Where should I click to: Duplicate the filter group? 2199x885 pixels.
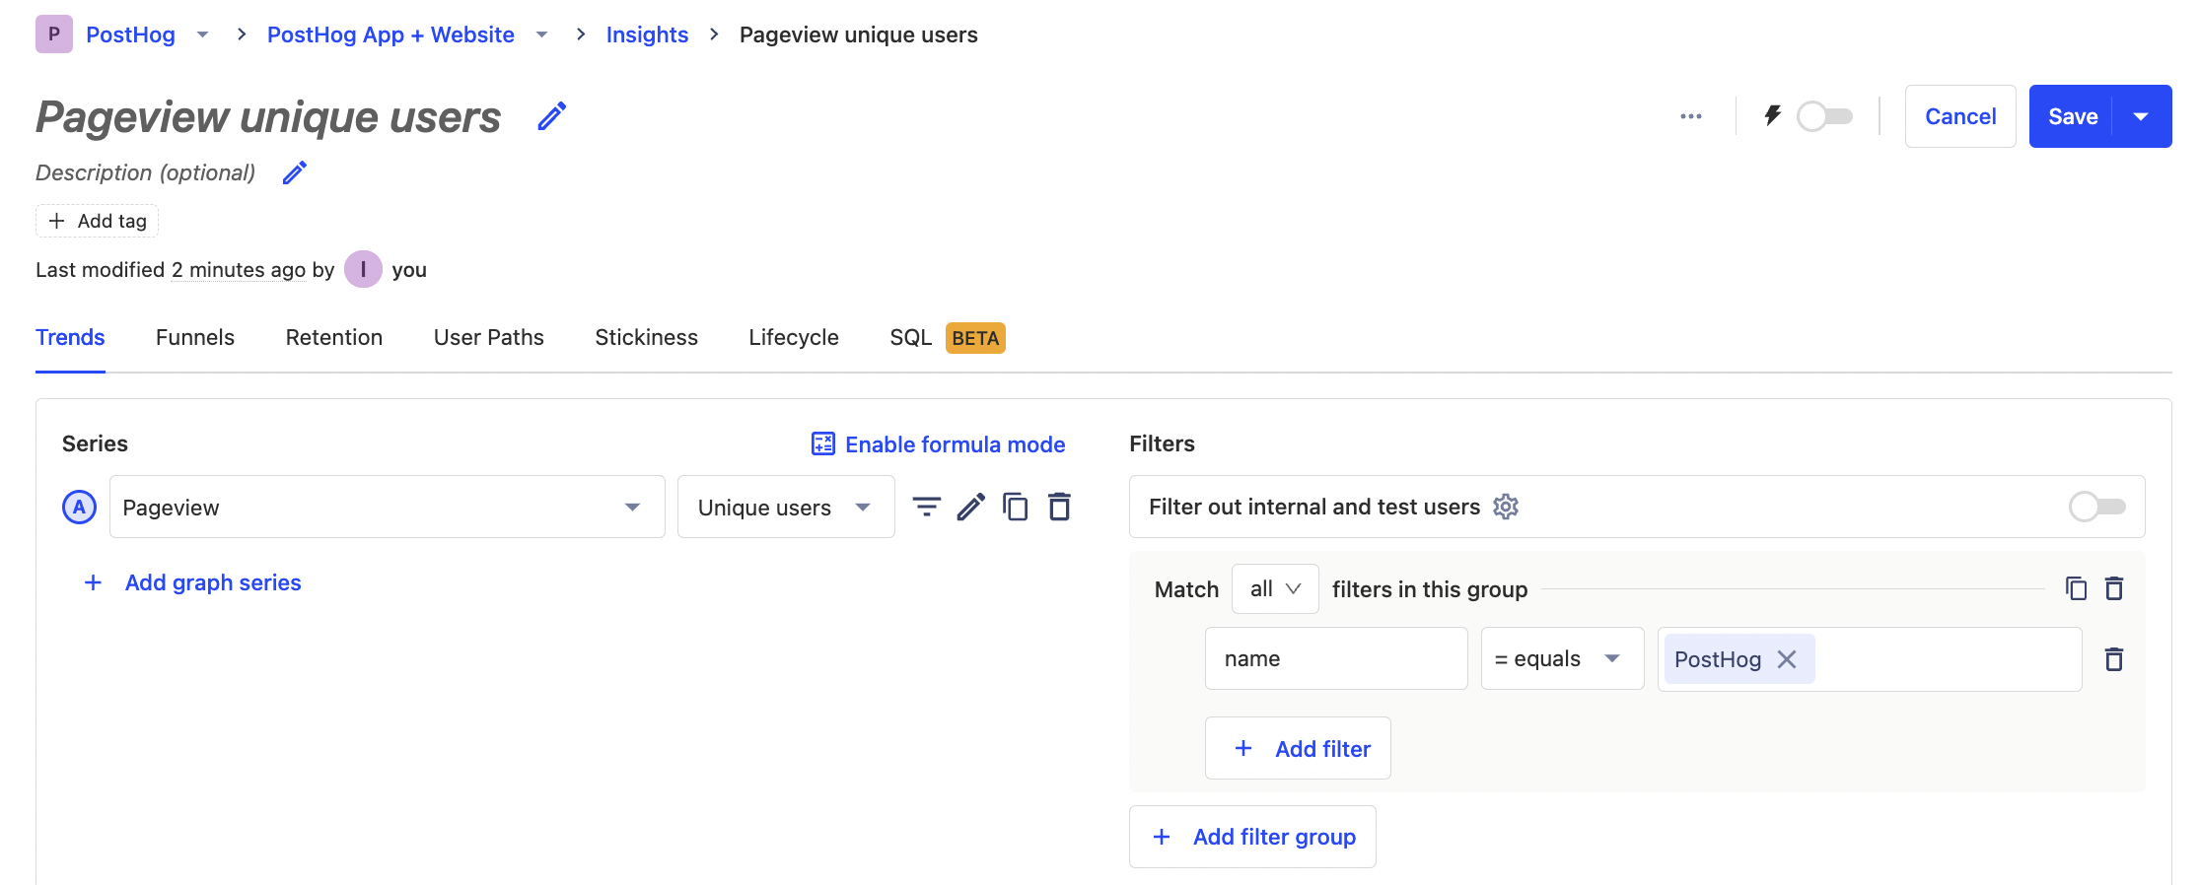pos(2076,589)
